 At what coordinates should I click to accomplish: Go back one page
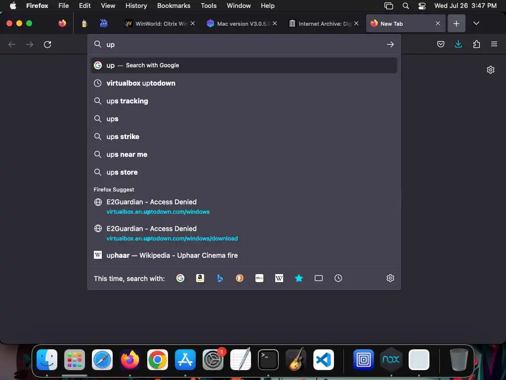pyautogui.click(x=12, y=44)
